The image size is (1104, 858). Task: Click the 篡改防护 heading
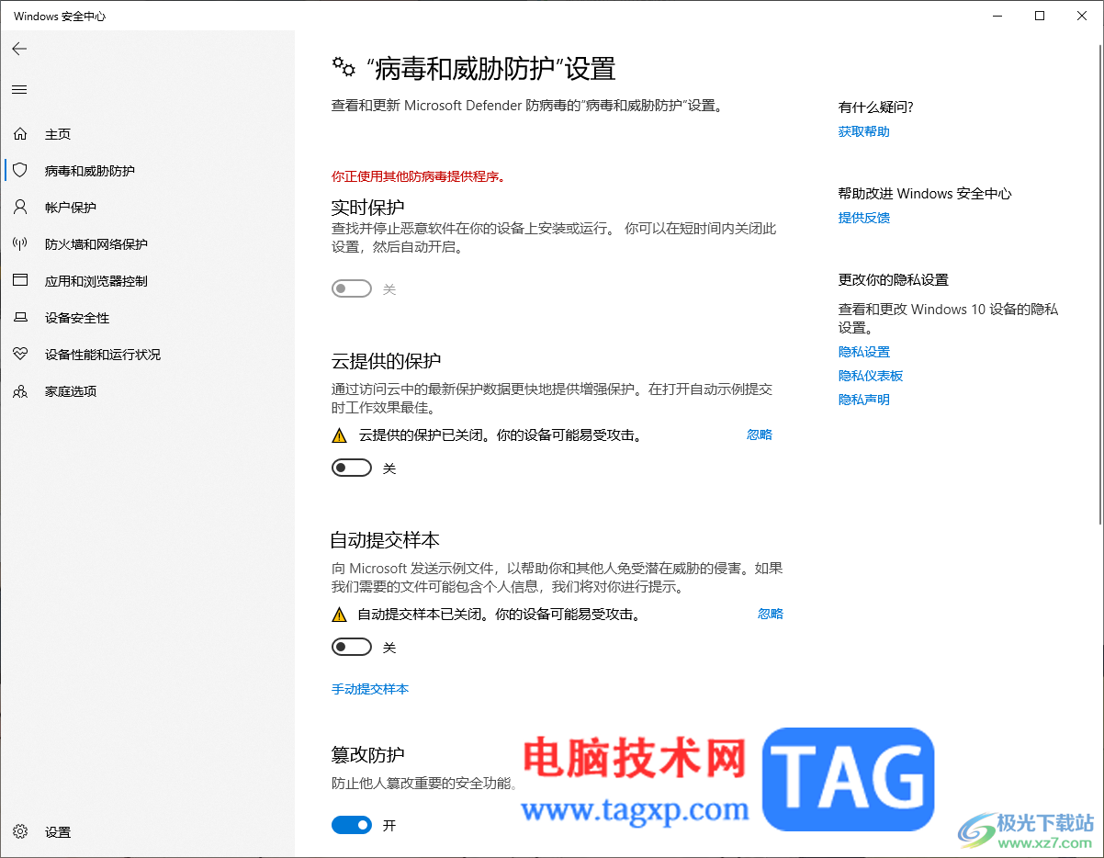pyautogui.click(x=368, y=755)
